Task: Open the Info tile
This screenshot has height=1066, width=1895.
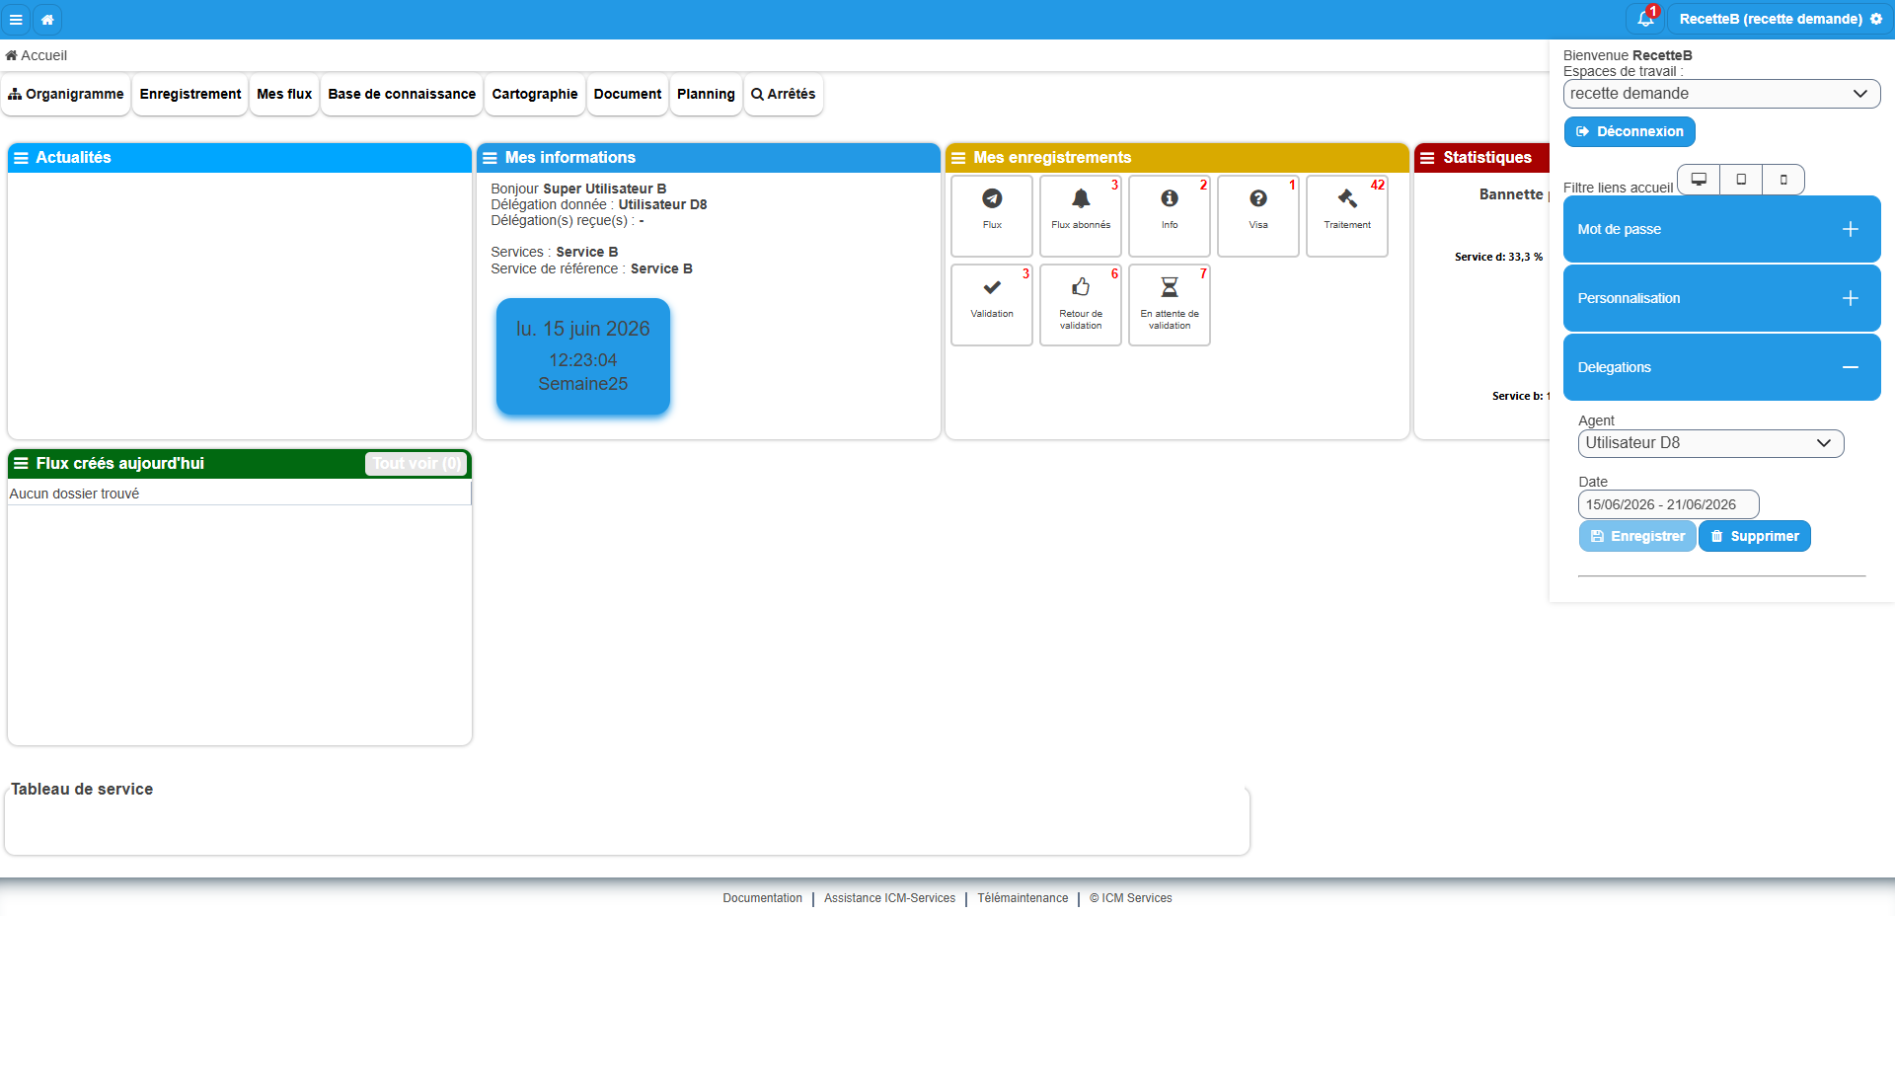Action: tap(1170, 216)
